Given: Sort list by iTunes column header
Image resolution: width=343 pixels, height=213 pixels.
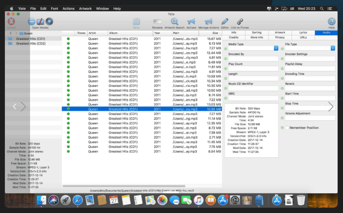Looking at the screenshot, I should pos(81,33).
